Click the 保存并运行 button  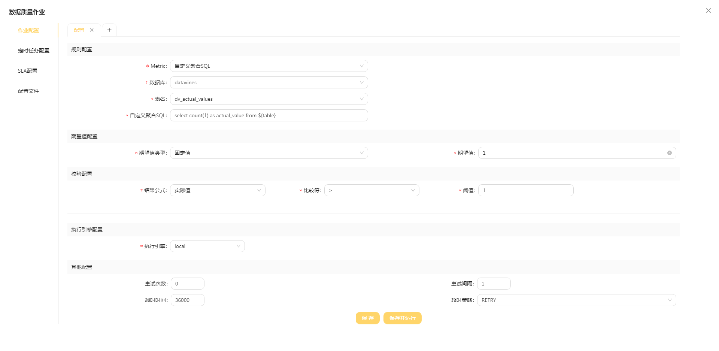[x=403, y=318]
